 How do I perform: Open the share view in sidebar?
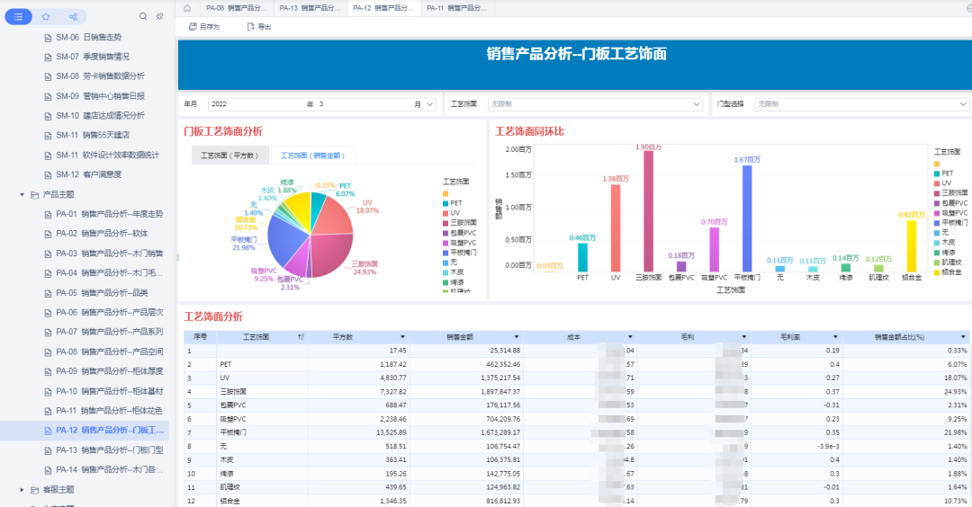73,16
